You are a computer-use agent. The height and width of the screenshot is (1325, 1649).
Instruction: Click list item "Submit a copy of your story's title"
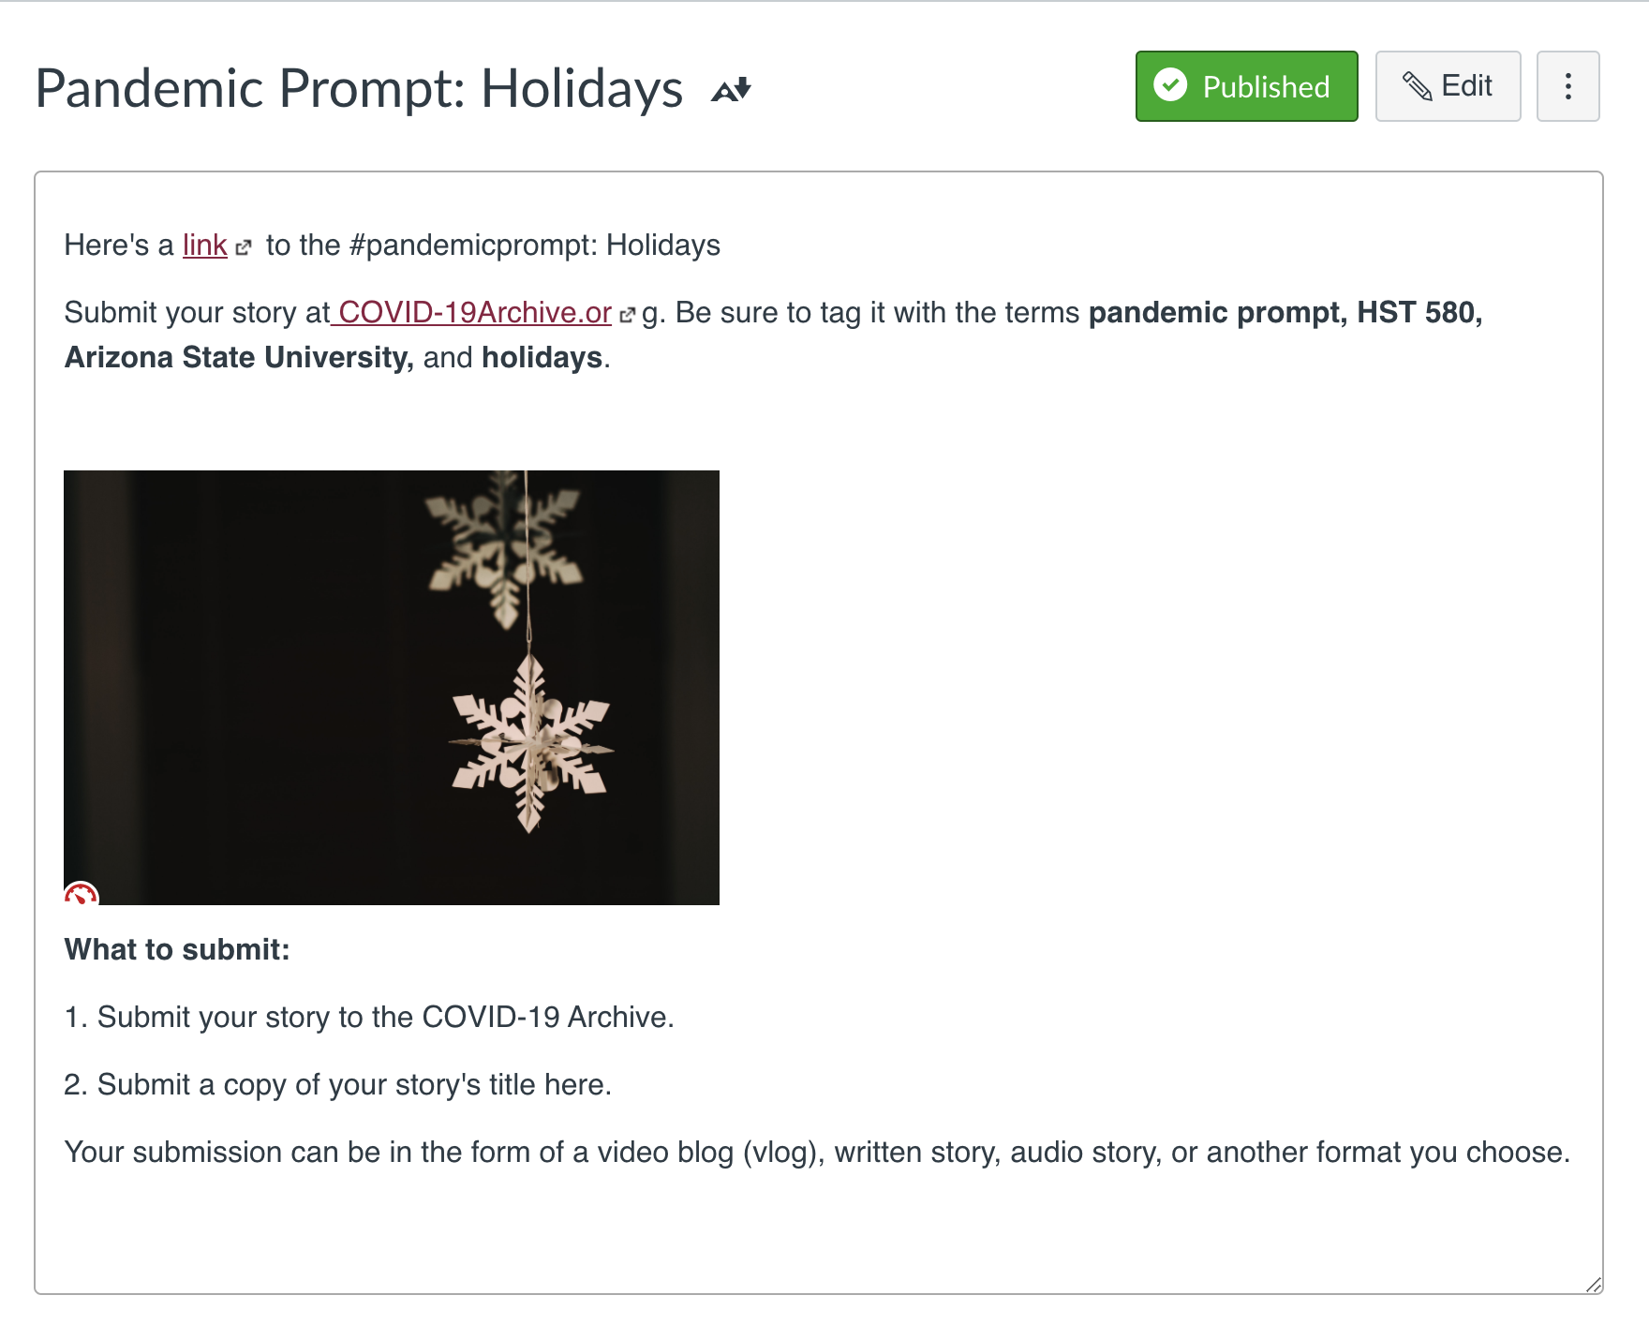tap(354, 1085)
